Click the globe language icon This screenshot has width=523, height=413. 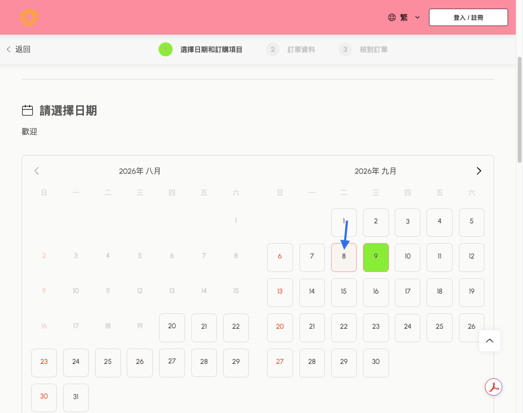tap(392, 17)
